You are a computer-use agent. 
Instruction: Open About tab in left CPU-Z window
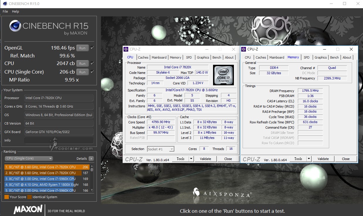[x=229, y=57]
